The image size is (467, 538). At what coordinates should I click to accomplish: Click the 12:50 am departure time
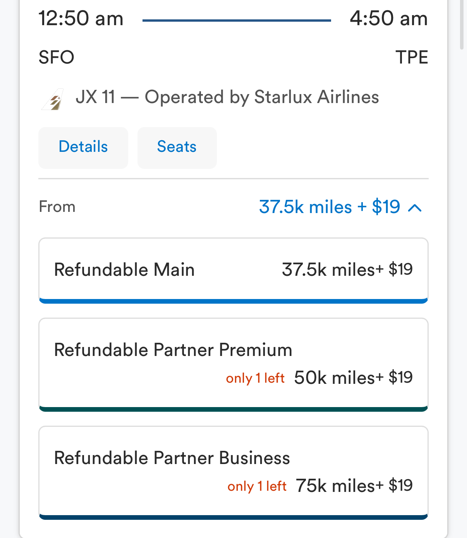[x=81, y=19]
